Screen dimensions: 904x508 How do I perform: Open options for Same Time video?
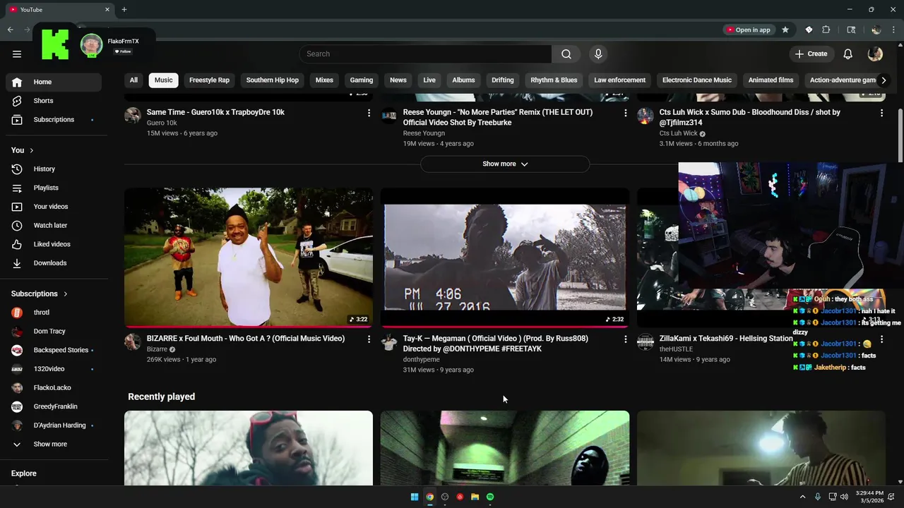[x=369, y=113]
